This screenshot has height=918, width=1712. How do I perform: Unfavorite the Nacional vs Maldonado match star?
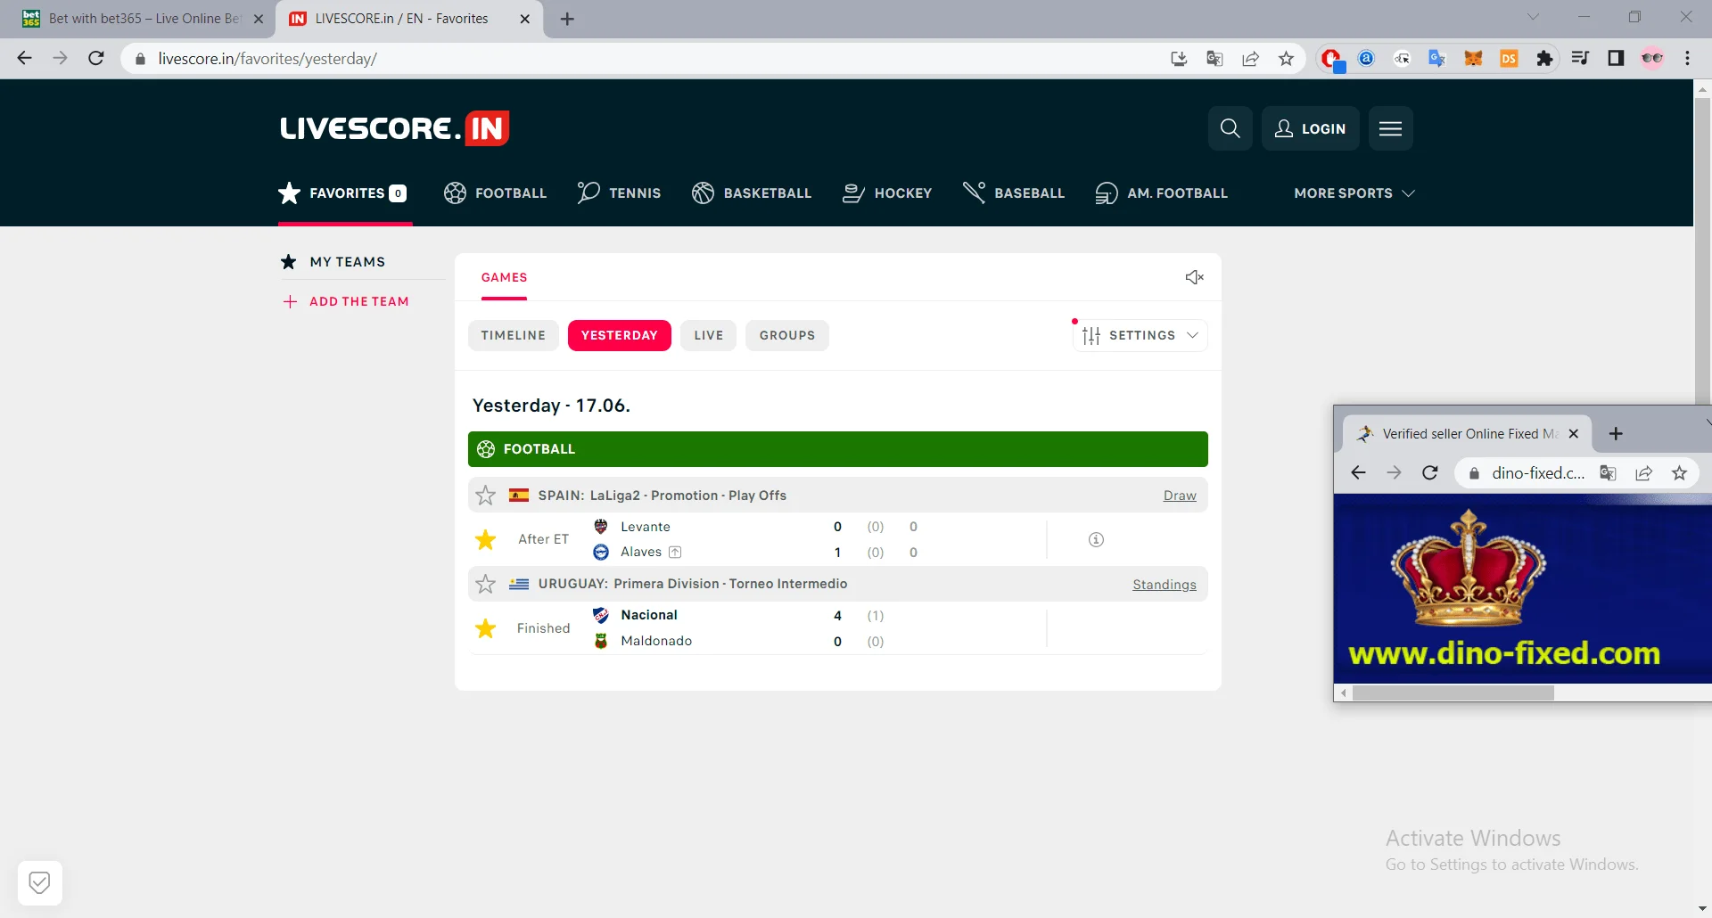click(x=485, y=628)
